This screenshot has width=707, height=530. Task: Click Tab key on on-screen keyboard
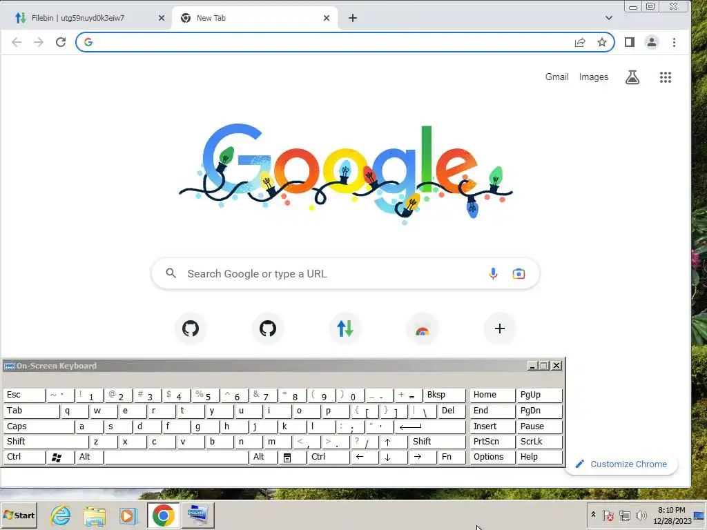pos(31,411)
